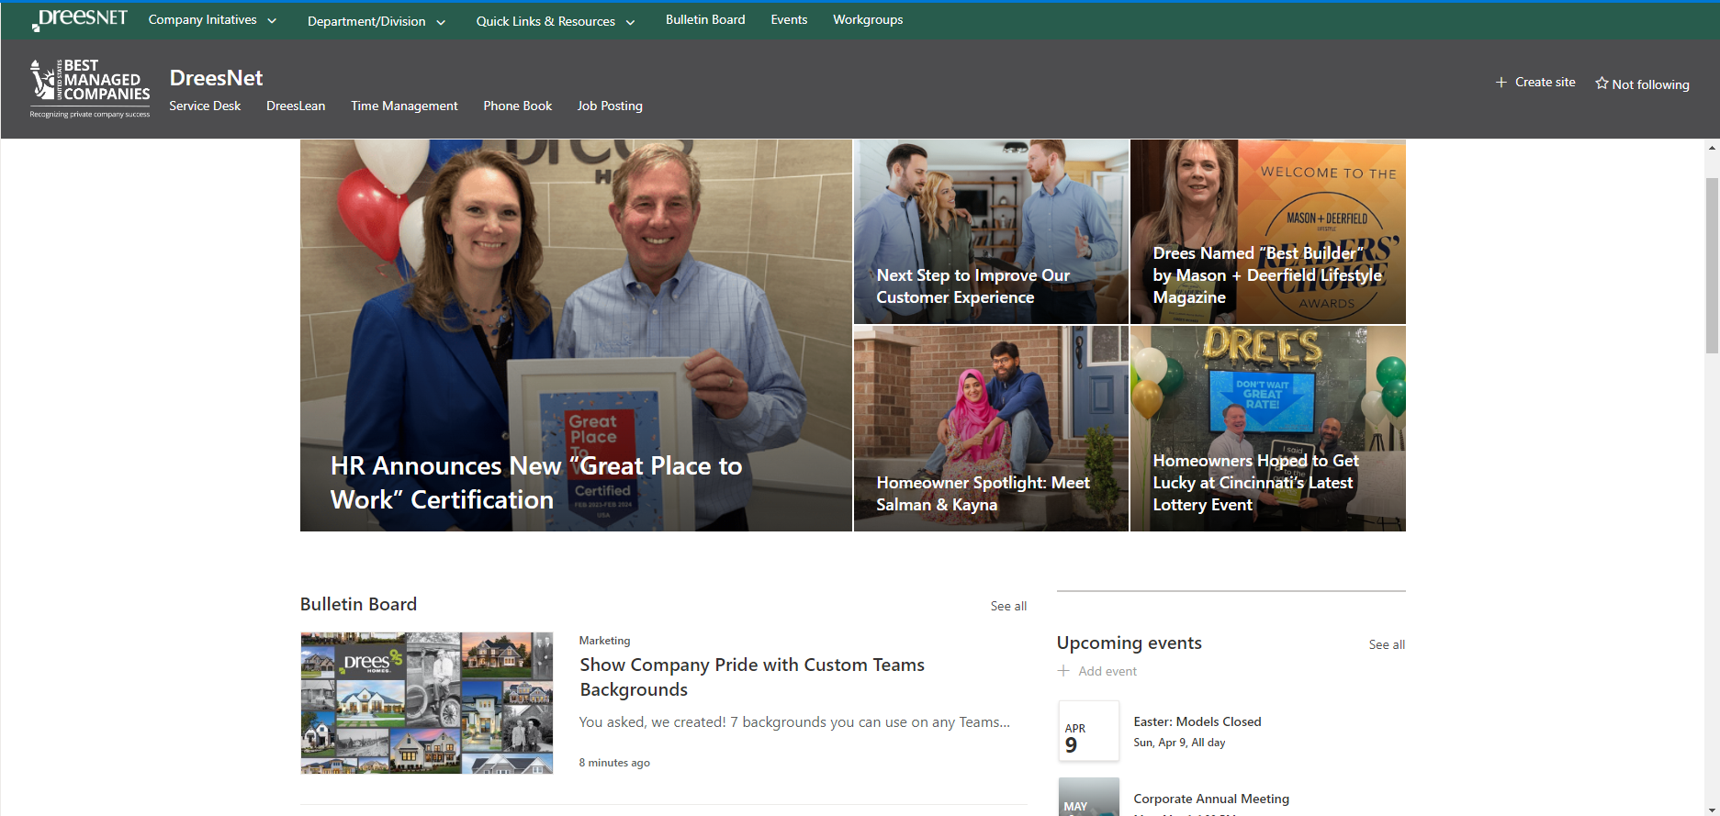This screenshot has width=1720, height=816.
Task: Click the MAY calendar date tile
Action: click(x=1089, y=797)
